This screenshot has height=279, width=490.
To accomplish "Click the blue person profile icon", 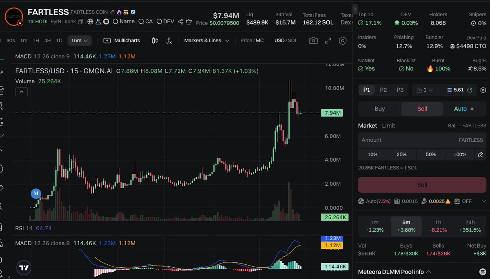I will point(98,22).
